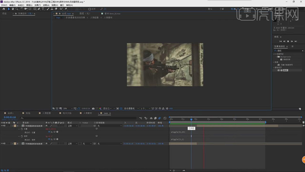305x172 pixels.
Task: Select the Zoom magnifier tool
Action: click(x=17, y=9)
